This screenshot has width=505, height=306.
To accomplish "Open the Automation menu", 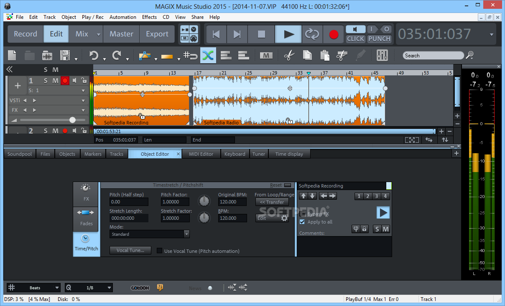I will 123,17.
